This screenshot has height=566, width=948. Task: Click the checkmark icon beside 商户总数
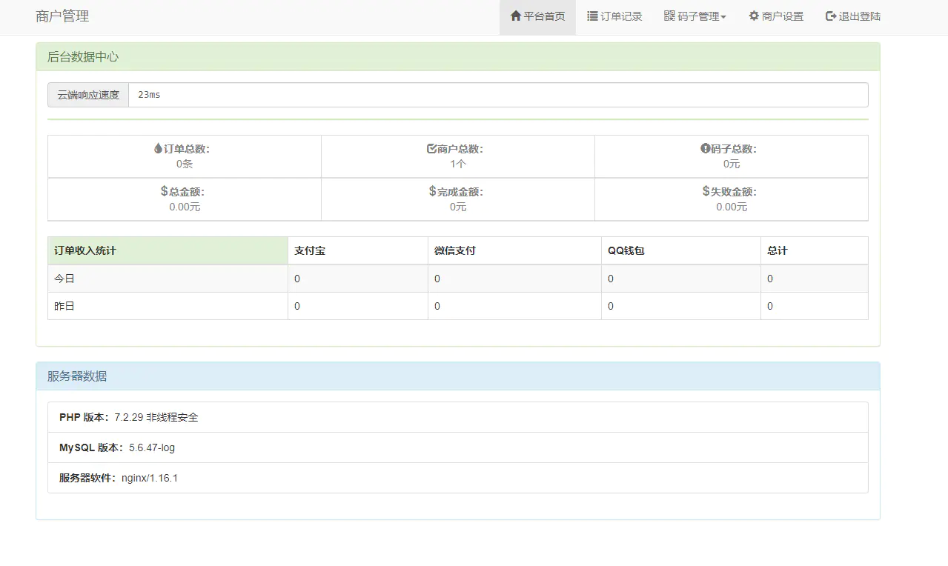tap(431, 147)
